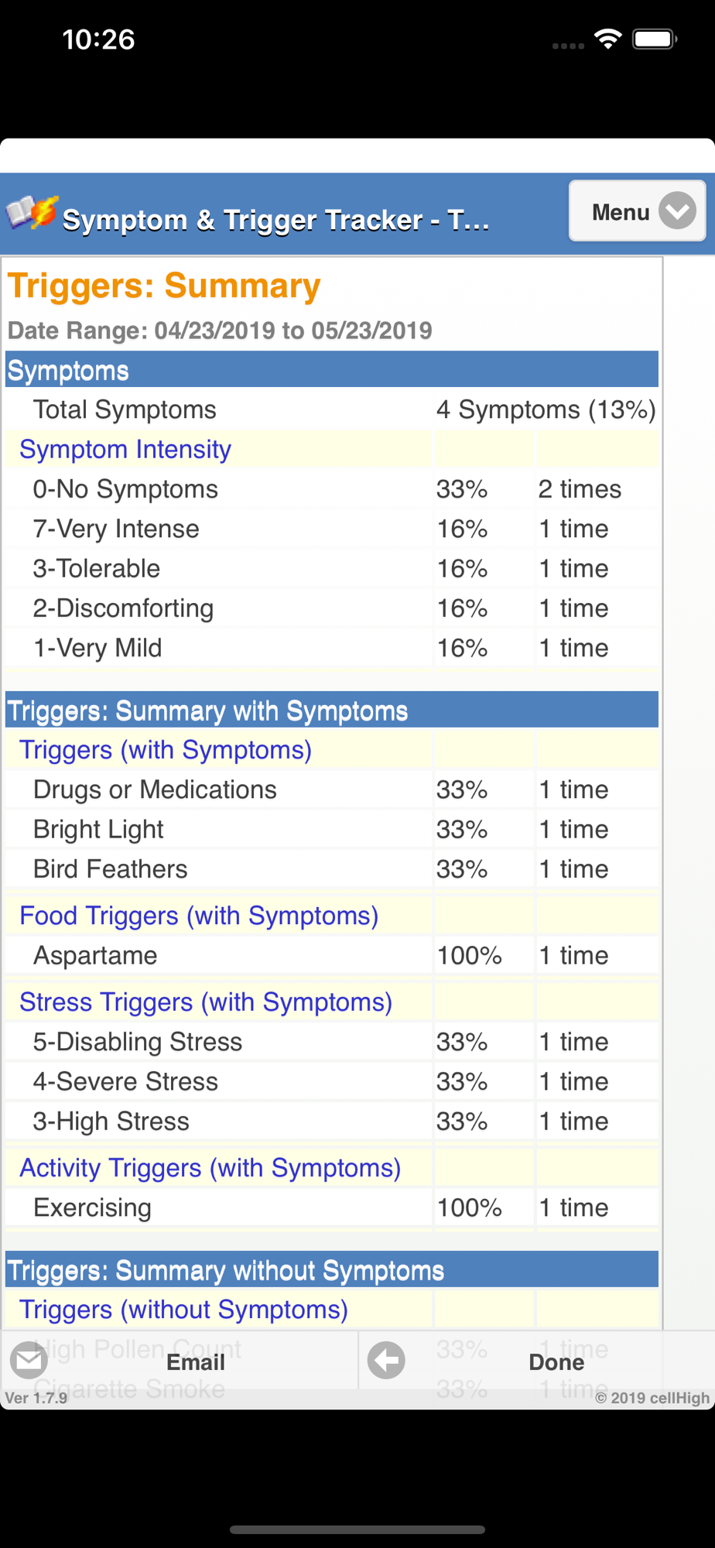This screenshot has width=715, height=1548.
Task: Tap the book and lightning app logo
Action: pyautogui.click(x=32, y=213)
